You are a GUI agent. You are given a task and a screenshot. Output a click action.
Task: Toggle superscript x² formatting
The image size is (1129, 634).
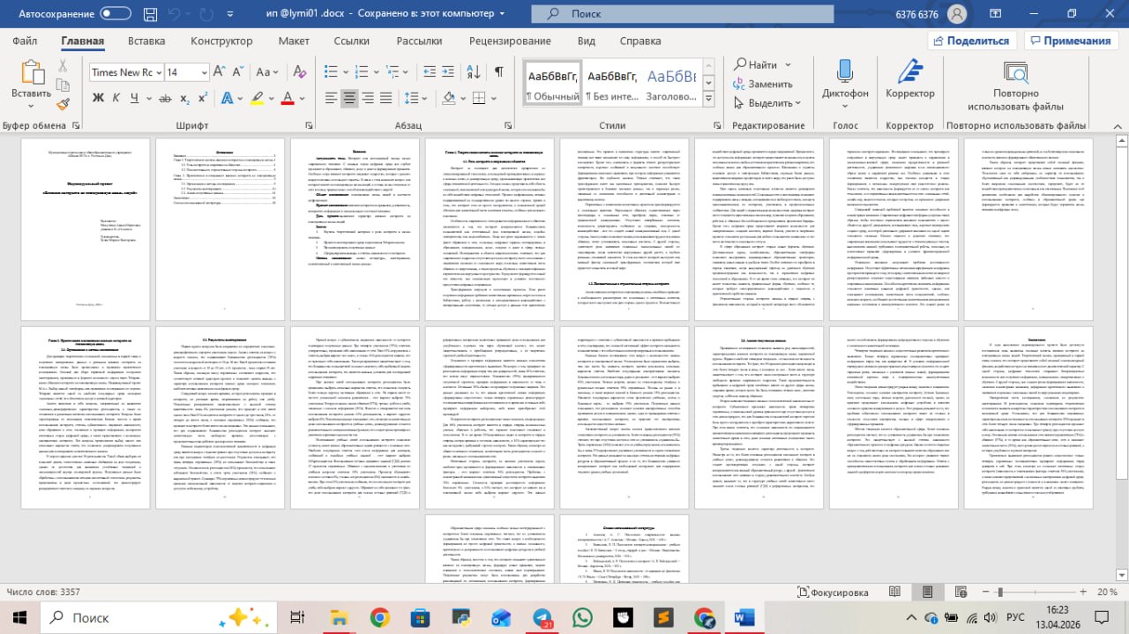(204, 98)
